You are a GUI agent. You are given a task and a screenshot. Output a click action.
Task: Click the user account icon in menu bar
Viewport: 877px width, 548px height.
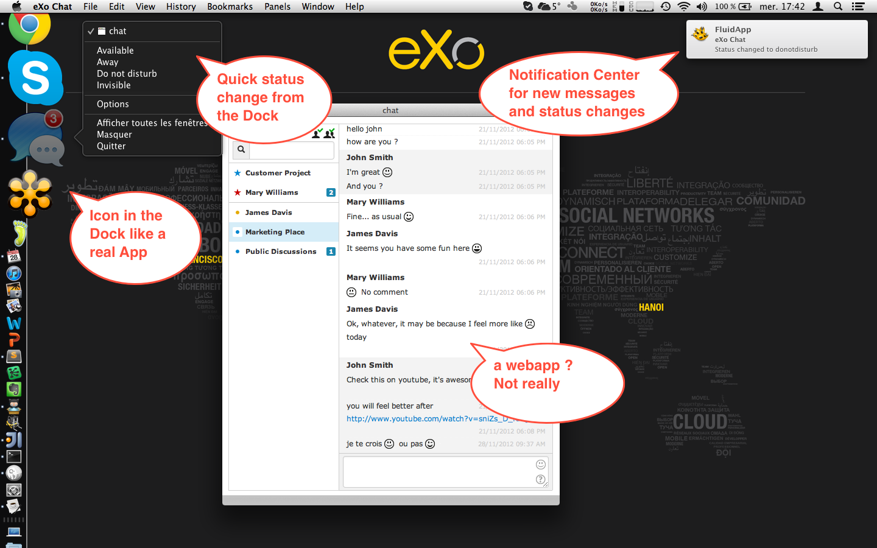[819, 7]
